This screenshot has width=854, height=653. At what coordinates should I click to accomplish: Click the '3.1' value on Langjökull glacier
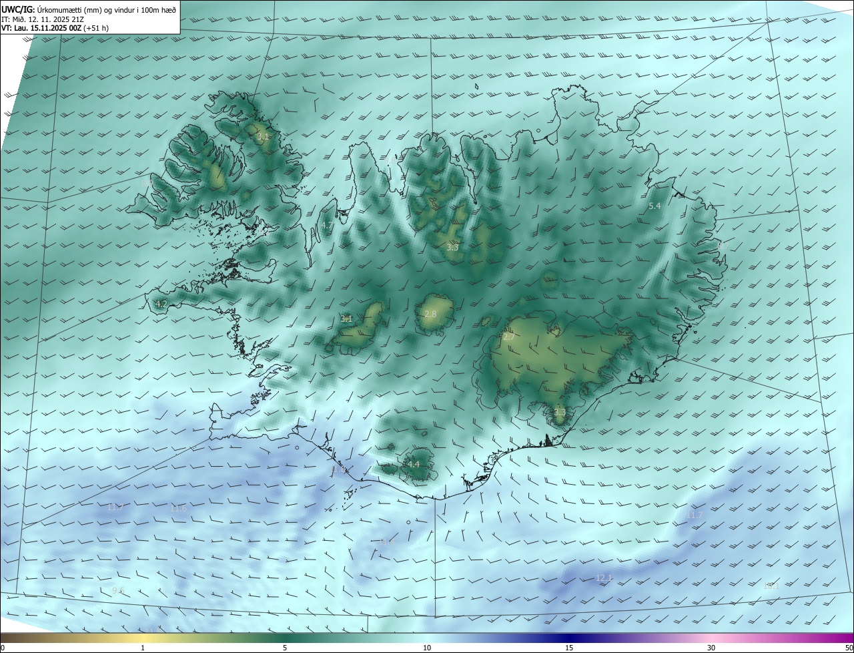coord(346,319)
